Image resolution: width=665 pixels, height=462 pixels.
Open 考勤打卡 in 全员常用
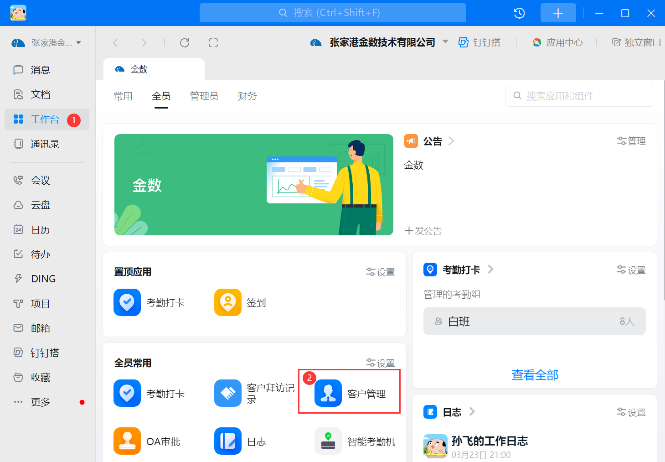tap(149, 394)
